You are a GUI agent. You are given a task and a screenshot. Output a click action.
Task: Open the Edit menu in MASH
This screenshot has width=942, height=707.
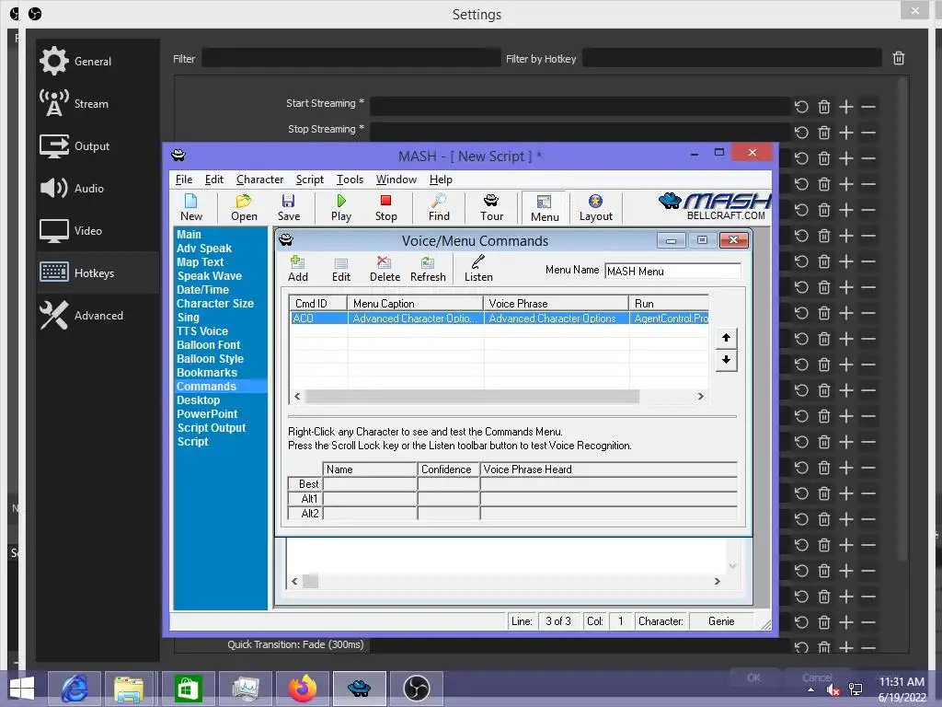point(213,180)
